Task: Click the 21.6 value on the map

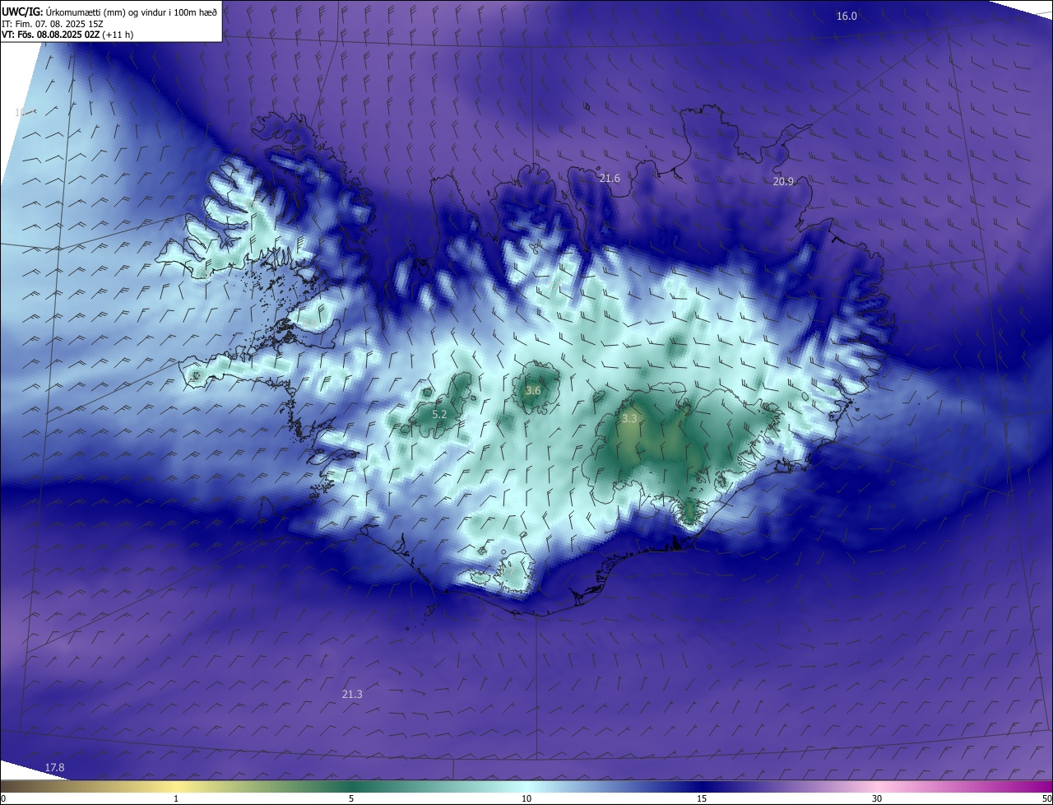Action: coord(610,178)
